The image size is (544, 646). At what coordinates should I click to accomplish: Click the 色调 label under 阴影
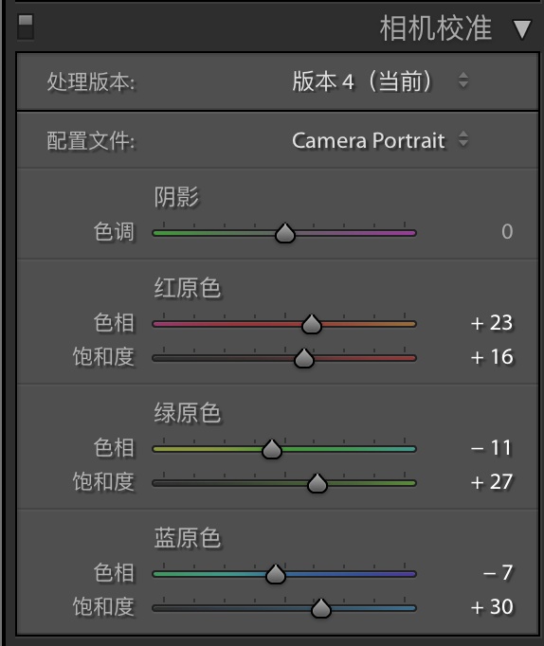point(114,231)
